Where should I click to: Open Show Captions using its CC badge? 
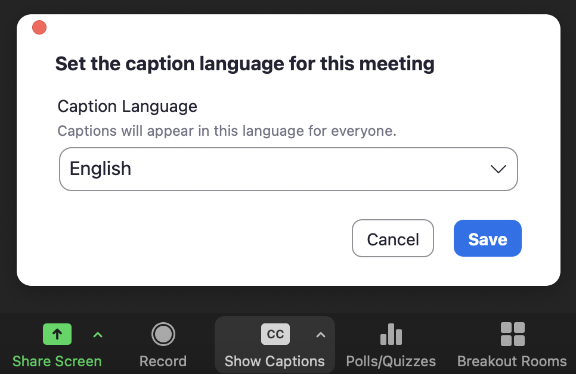tap(274, 334)
